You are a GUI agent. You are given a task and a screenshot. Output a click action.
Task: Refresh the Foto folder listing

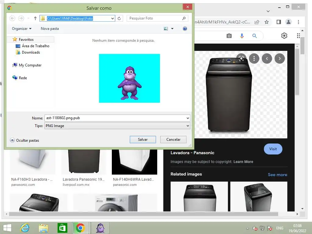tap(119, 18)
